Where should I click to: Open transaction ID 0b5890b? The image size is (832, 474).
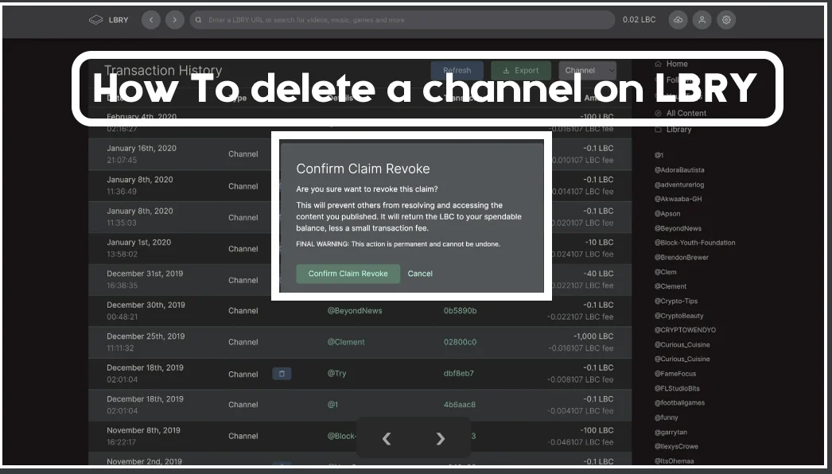460,310
